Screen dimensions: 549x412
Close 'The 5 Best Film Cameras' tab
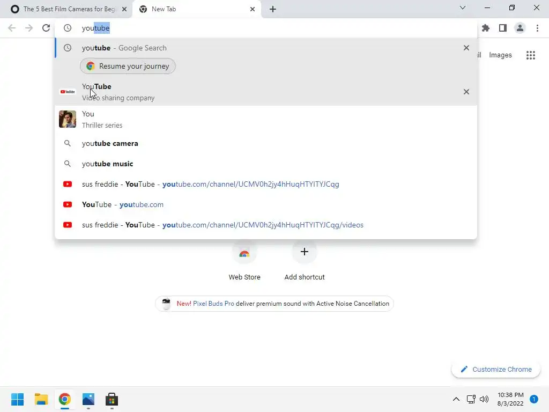pos(124,9)
